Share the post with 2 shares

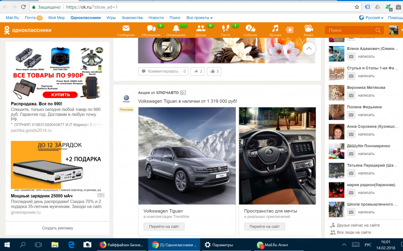(x=198, y=71)
